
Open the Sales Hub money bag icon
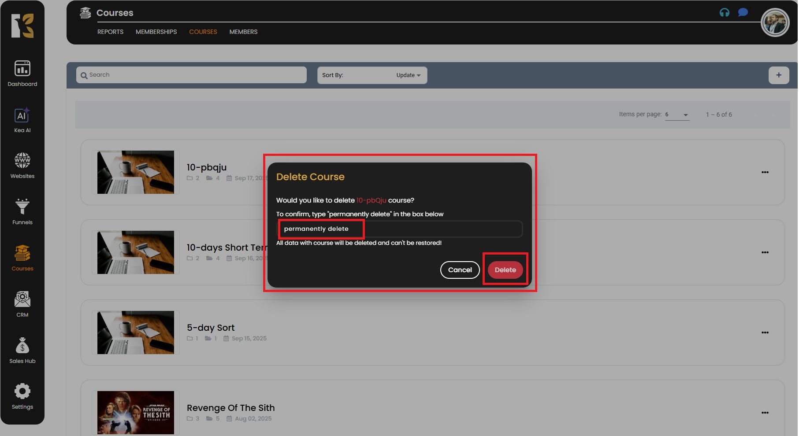point(22,350)
